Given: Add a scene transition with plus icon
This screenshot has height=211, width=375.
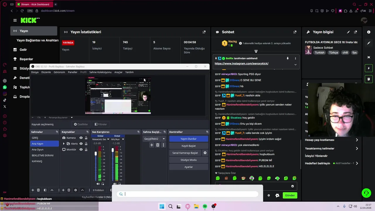Looking at the screenshot, I should [x=152, y=145].
